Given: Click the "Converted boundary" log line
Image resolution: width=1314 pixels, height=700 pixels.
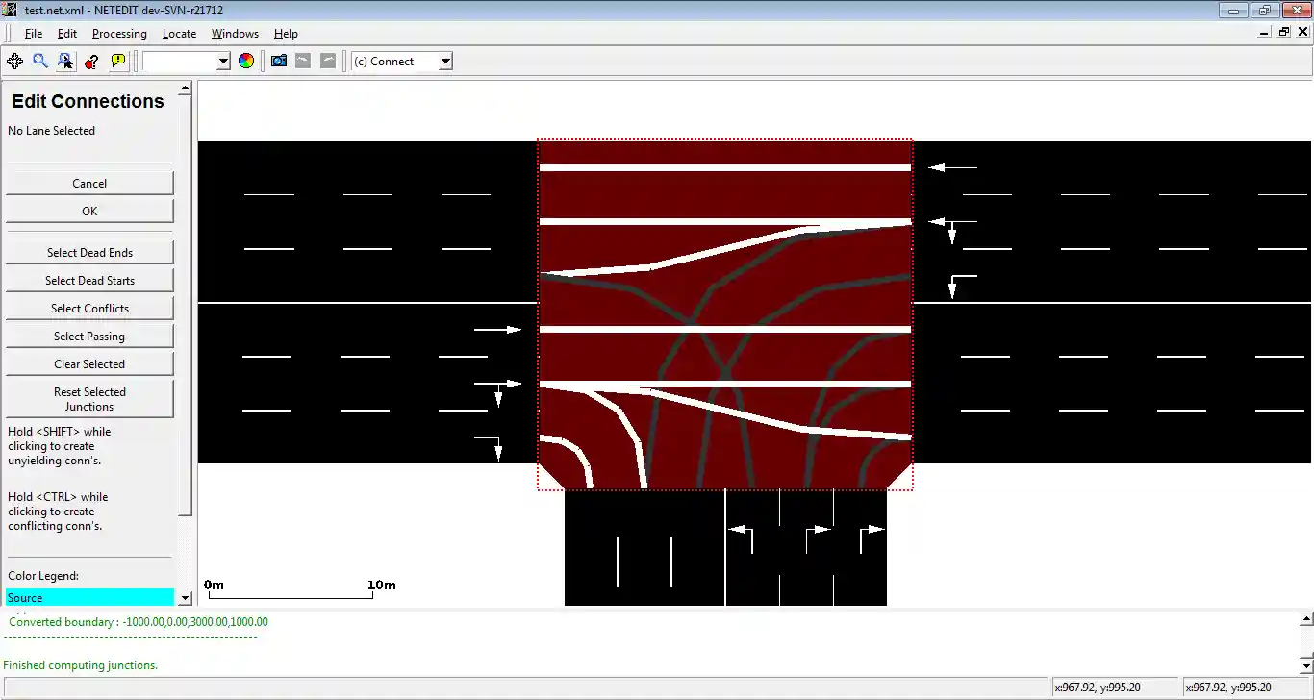Looking at the screenshot, I should [139, 622].
